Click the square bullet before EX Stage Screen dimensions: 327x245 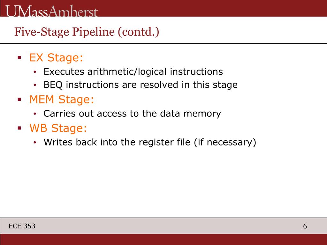tap(19, 57)
